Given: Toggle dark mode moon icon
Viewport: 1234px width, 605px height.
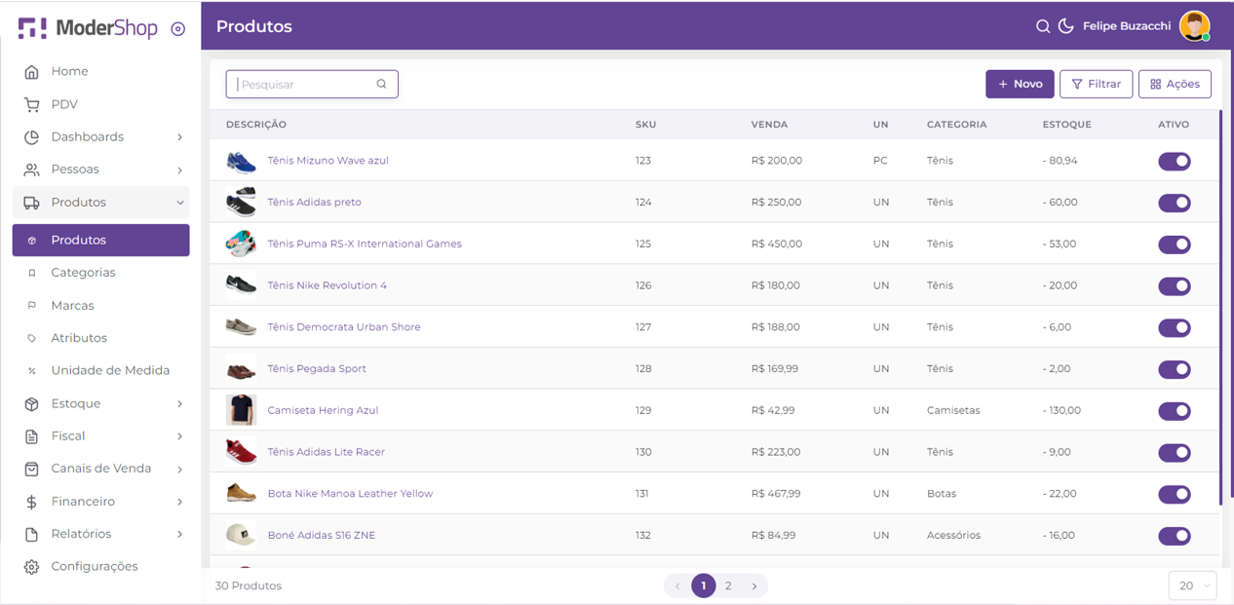Looking at the screenshot, I should click(x=1066, y=26).
